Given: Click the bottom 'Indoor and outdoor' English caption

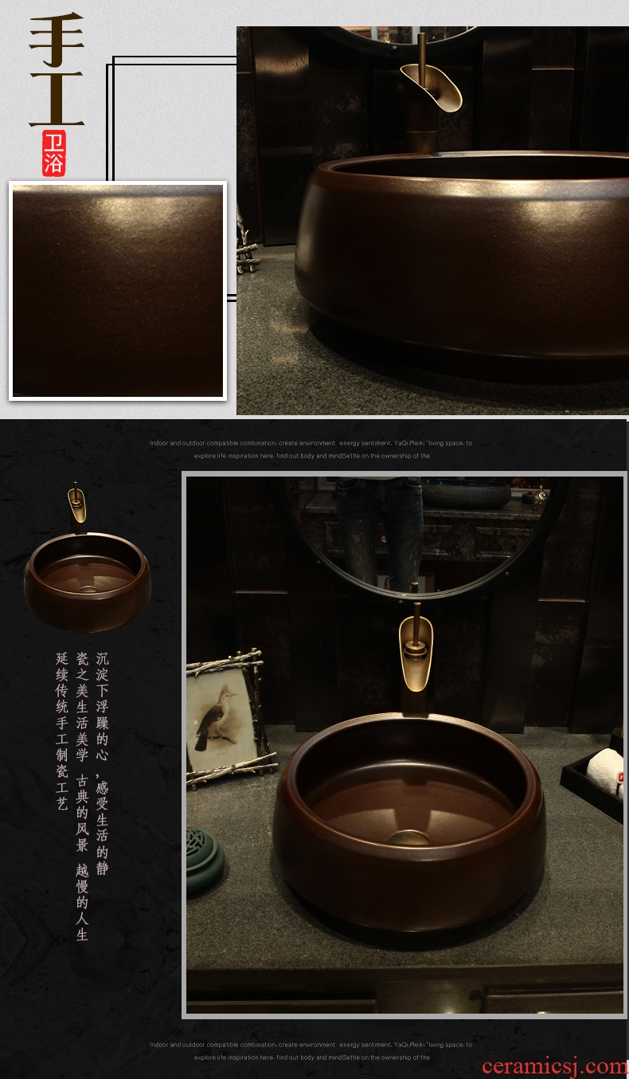Looking at the screenshot, I should pos(311,1050).
